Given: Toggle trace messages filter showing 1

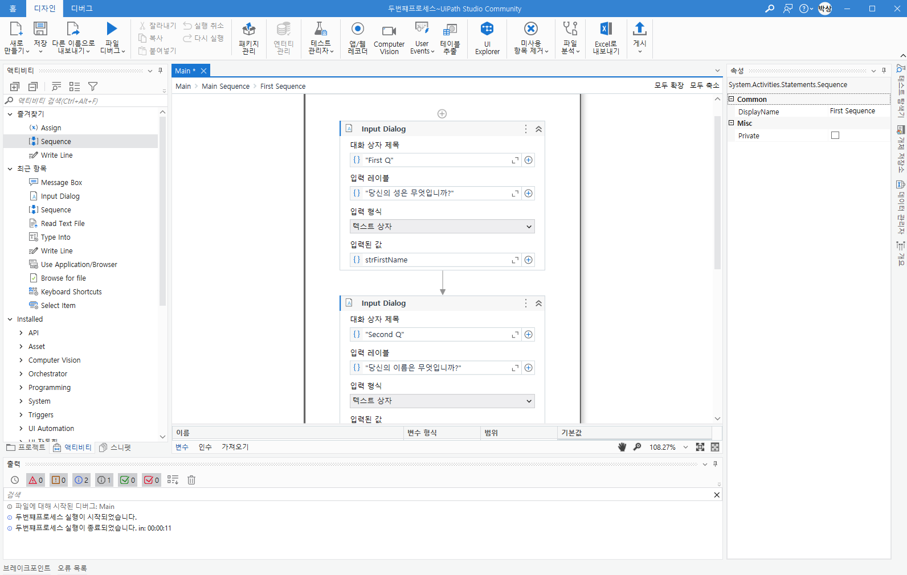Looking at the screenshot, I should pos(104,480).
